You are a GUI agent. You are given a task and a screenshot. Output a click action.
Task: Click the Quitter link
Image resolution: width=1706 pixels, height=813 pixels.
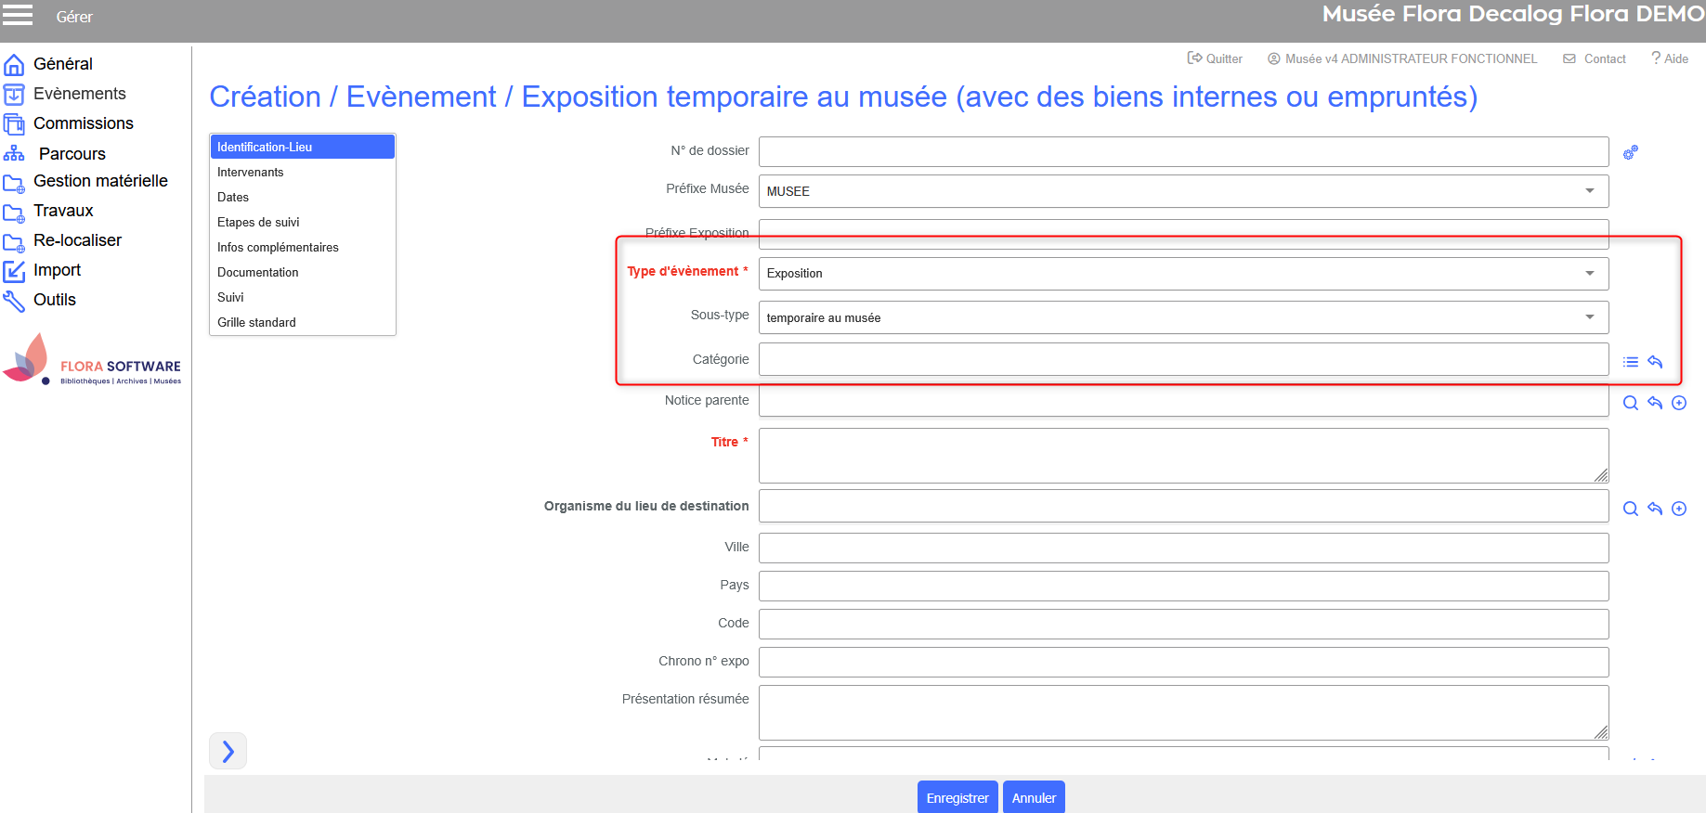pyautogui.click(x=1215, y=58)
